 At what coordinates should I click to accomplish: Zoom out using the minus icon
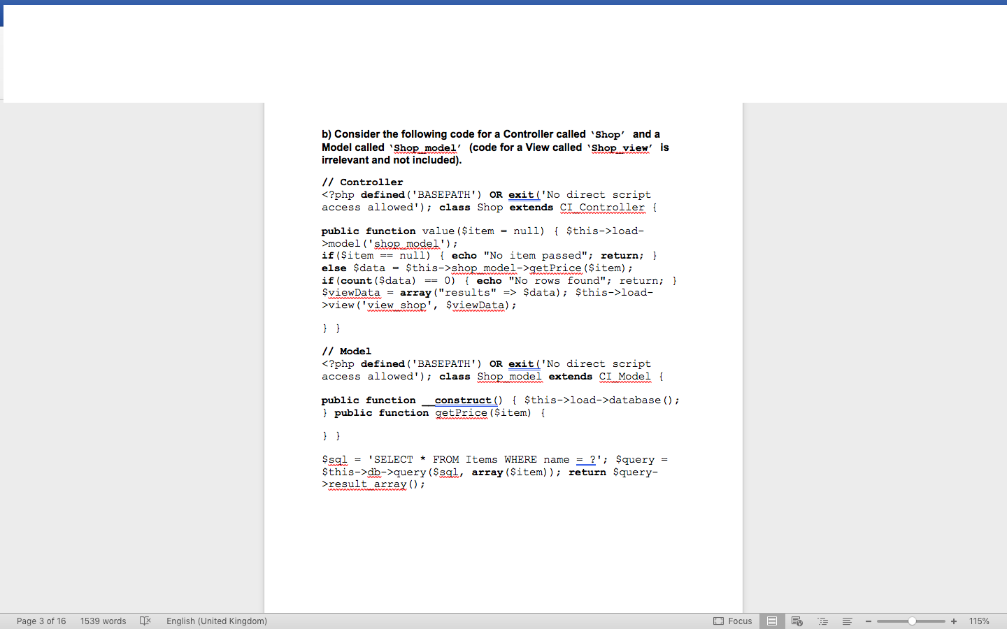[869, 621]
